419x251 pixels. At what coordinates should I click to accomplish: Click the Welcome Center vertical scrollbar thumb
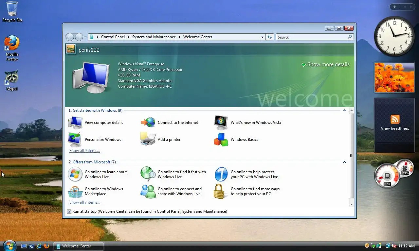tap(352, 156)
